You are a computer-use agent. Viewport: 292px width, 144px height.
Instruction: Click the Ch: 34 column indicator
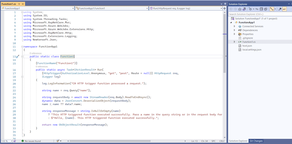(204, 141)
